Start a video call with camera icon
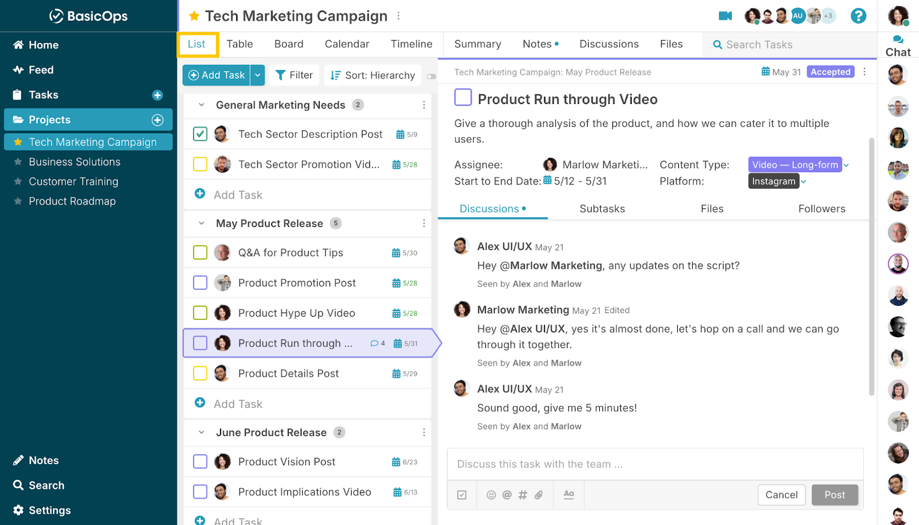This screenshot has height=525, width=919. (725, 16)
